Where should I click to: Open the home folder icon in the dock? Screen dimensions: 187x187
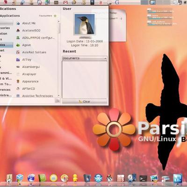9,179
